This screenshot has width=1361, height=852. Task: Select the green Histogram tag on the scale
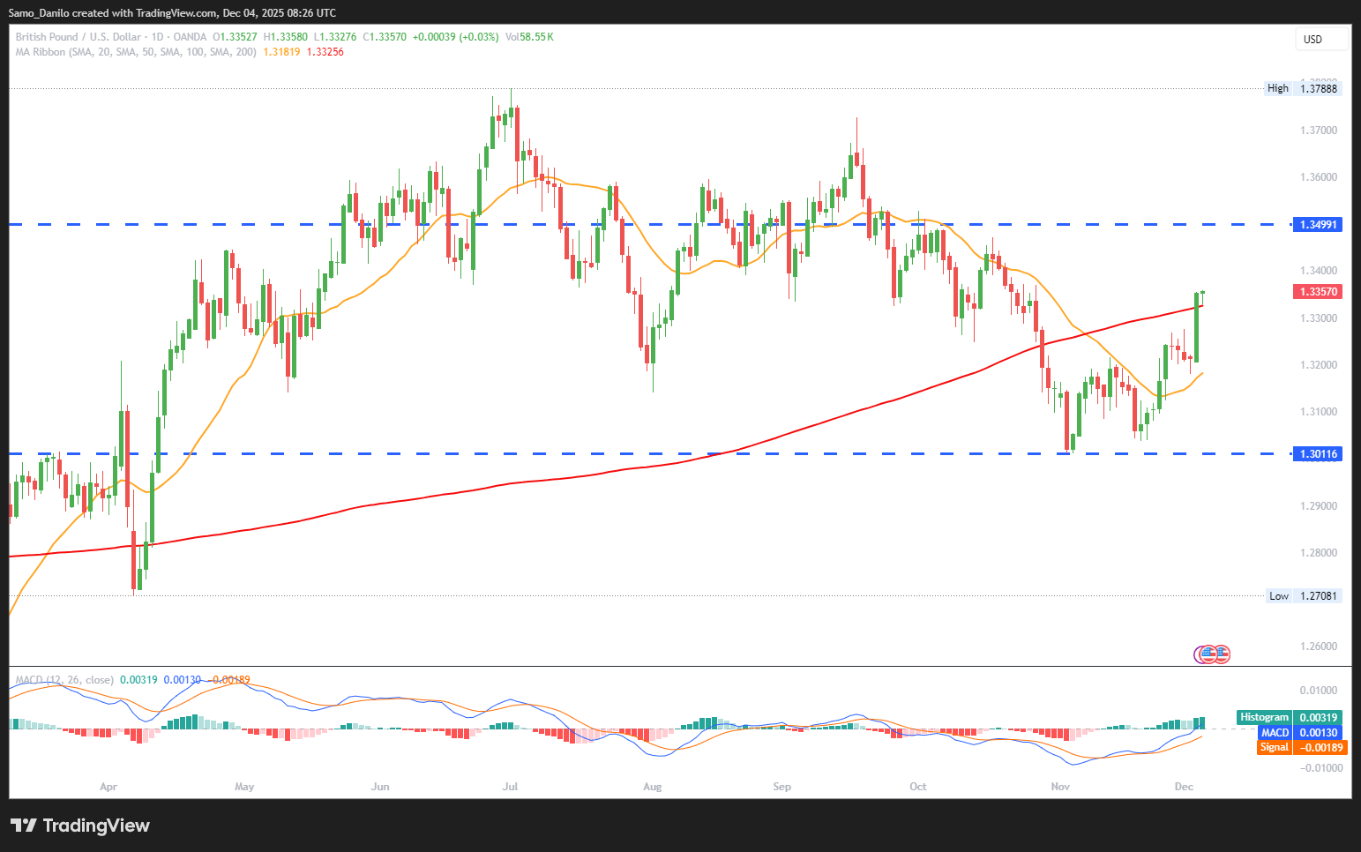1264,717
